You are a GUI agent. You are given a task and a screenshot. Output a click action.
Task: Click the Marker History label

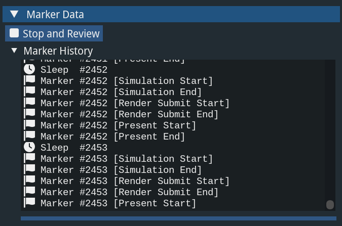(58, 51)
